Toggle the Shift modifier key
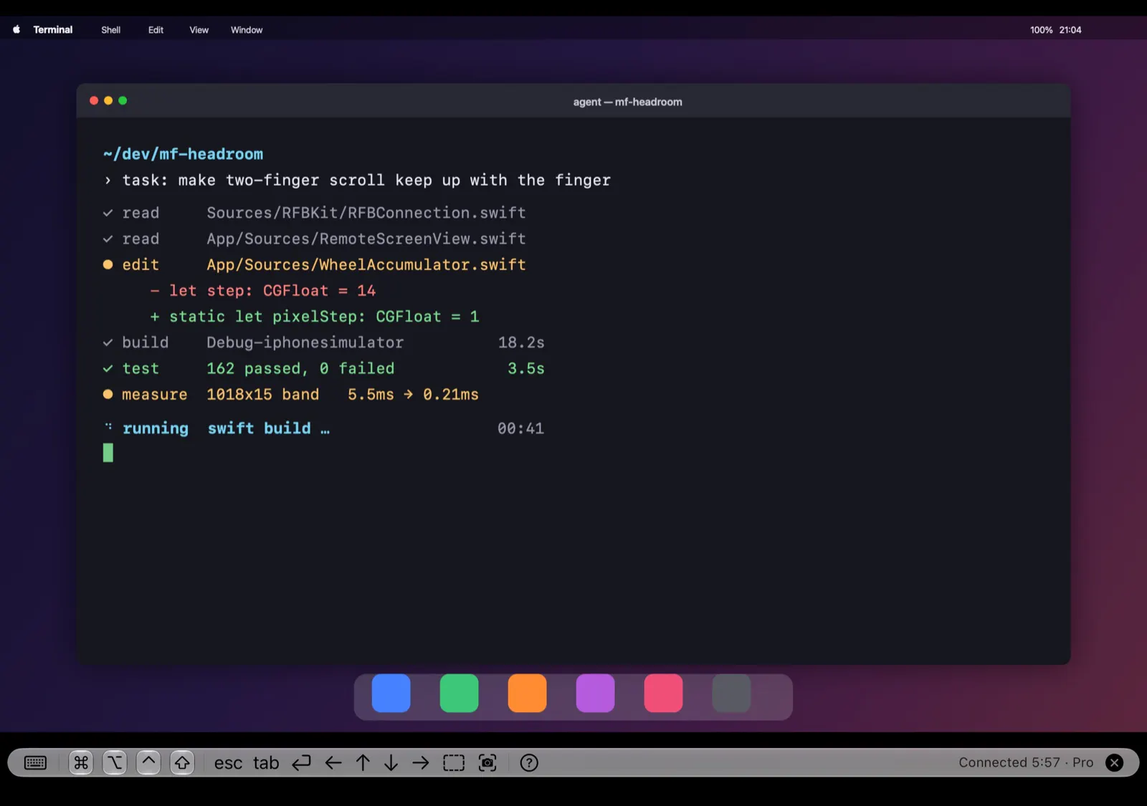 tap(182, 763)
